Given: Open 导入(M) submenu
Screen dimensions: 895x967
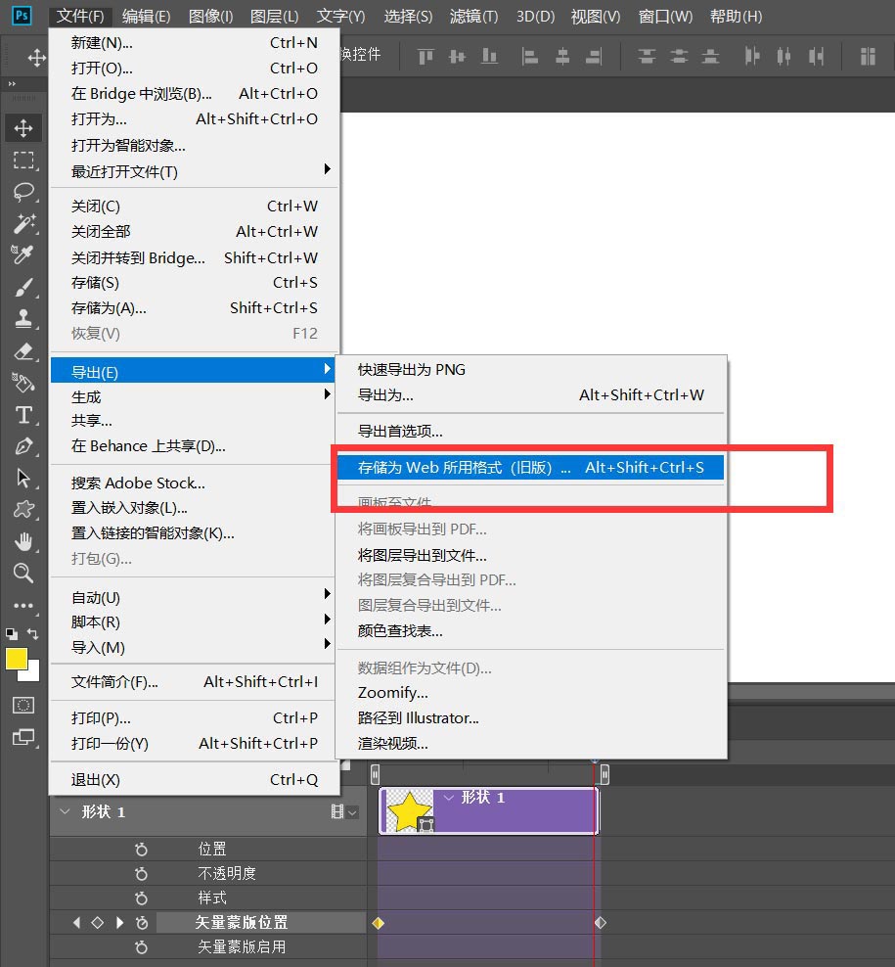Looking at the screenshot, I should coord(195,647).
